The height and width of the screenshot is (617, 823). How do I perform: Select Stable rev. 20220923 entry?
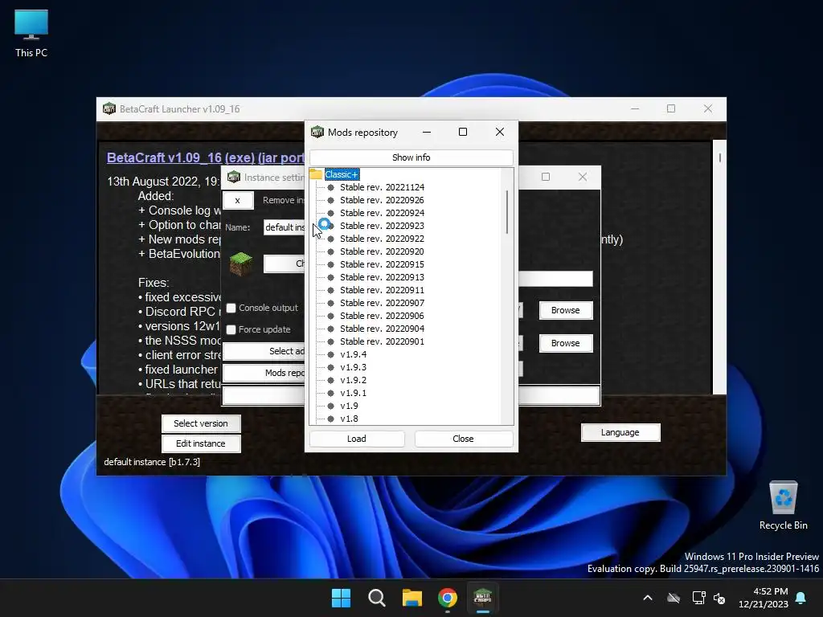pos(382,226)
